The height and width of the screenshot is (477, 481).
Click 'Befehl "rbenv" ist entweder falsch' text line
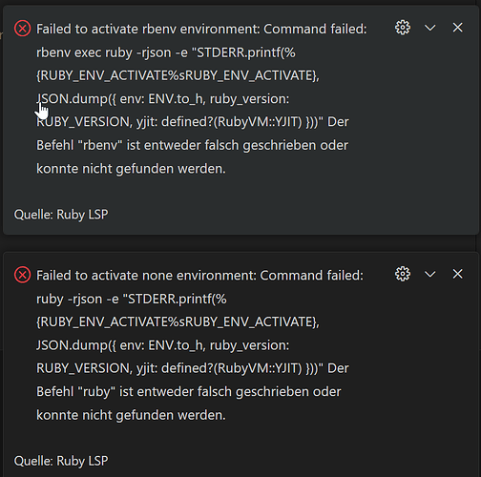192,145
